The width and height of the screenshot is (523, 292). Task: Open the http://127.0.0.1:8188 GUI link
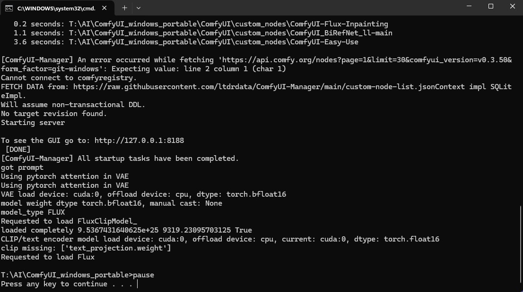pos(139,141)
